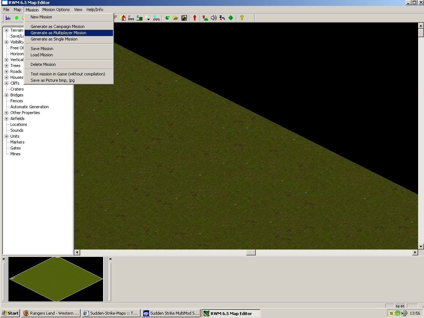Expand the Units tree node

point(7,136)
